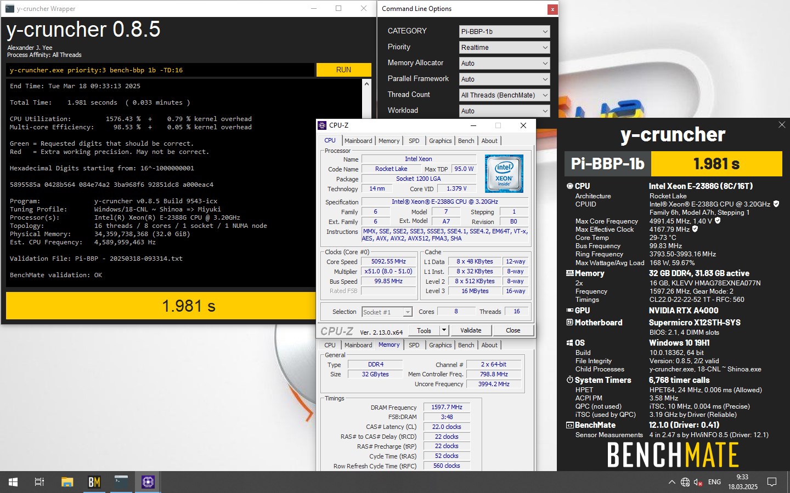Select the y-cruncher console taskbar icon
The width and height of the screenshot is (790, 493).
tap(121, 482)
